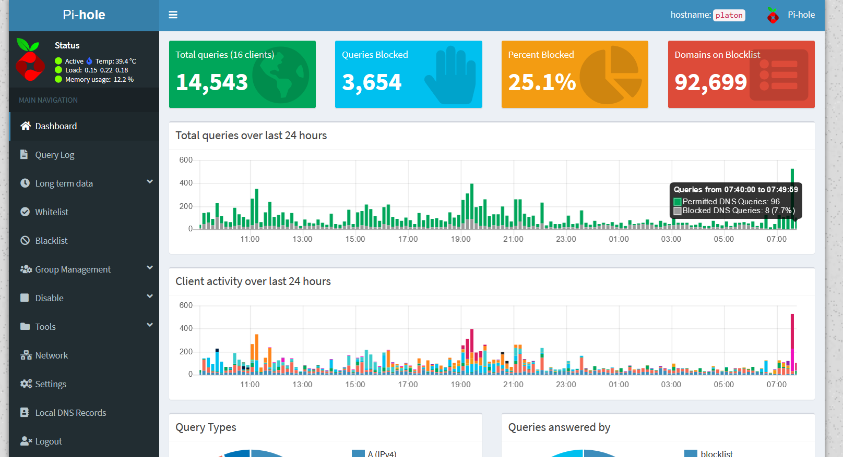Image resolution: width=843 pixels, height=457 pixels.
Task: Click the Local DNS Records icon
Action: tap(25, 412)
